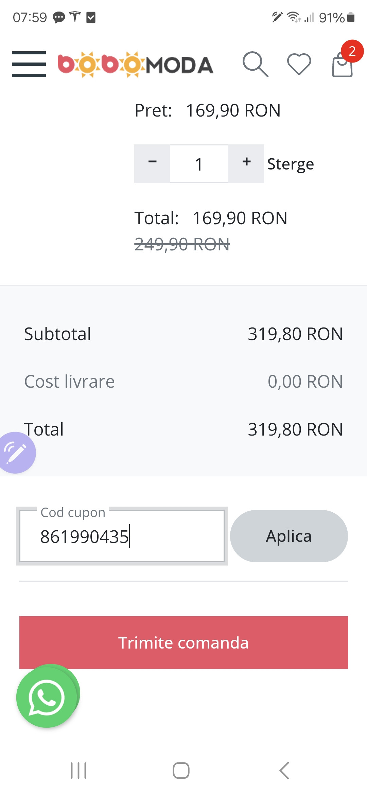This screenshot has width=367, height=795.
Task: Tap the quantity field showing 1
Action: [x=199, y=164]
